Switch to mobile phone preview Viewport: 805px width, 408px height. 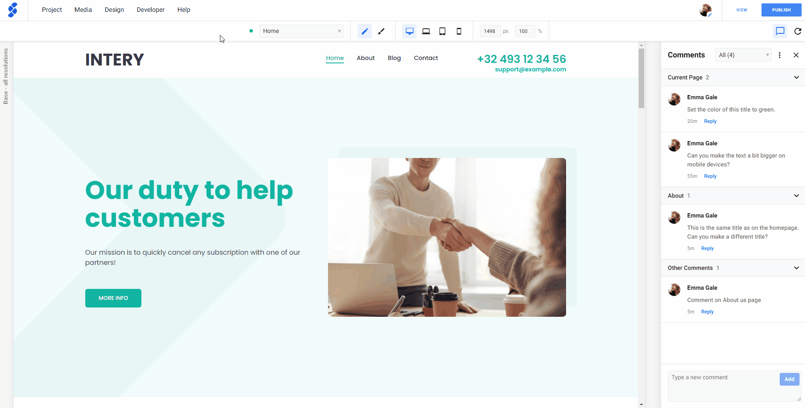click(459, 31)
